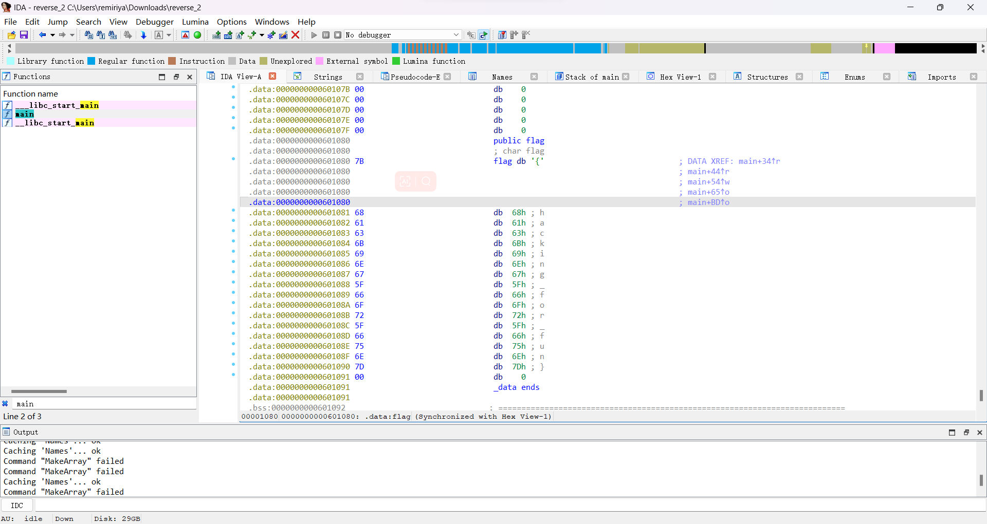Screen dimensions: 987x524
Task: Click the Functions filter input field
Action: tap(103, 404)
